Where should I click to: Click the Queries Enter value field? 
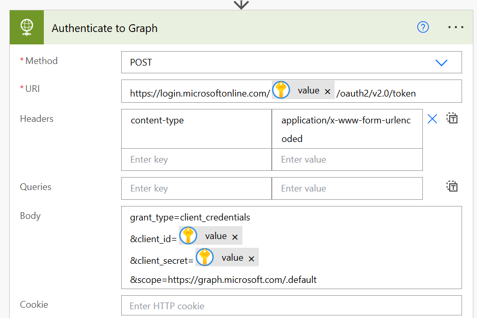(x=347, y=188)
